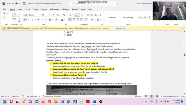This screenshot has height=105, width=186.
Task: Justify the paragraph text
Action: coord(81,20)
